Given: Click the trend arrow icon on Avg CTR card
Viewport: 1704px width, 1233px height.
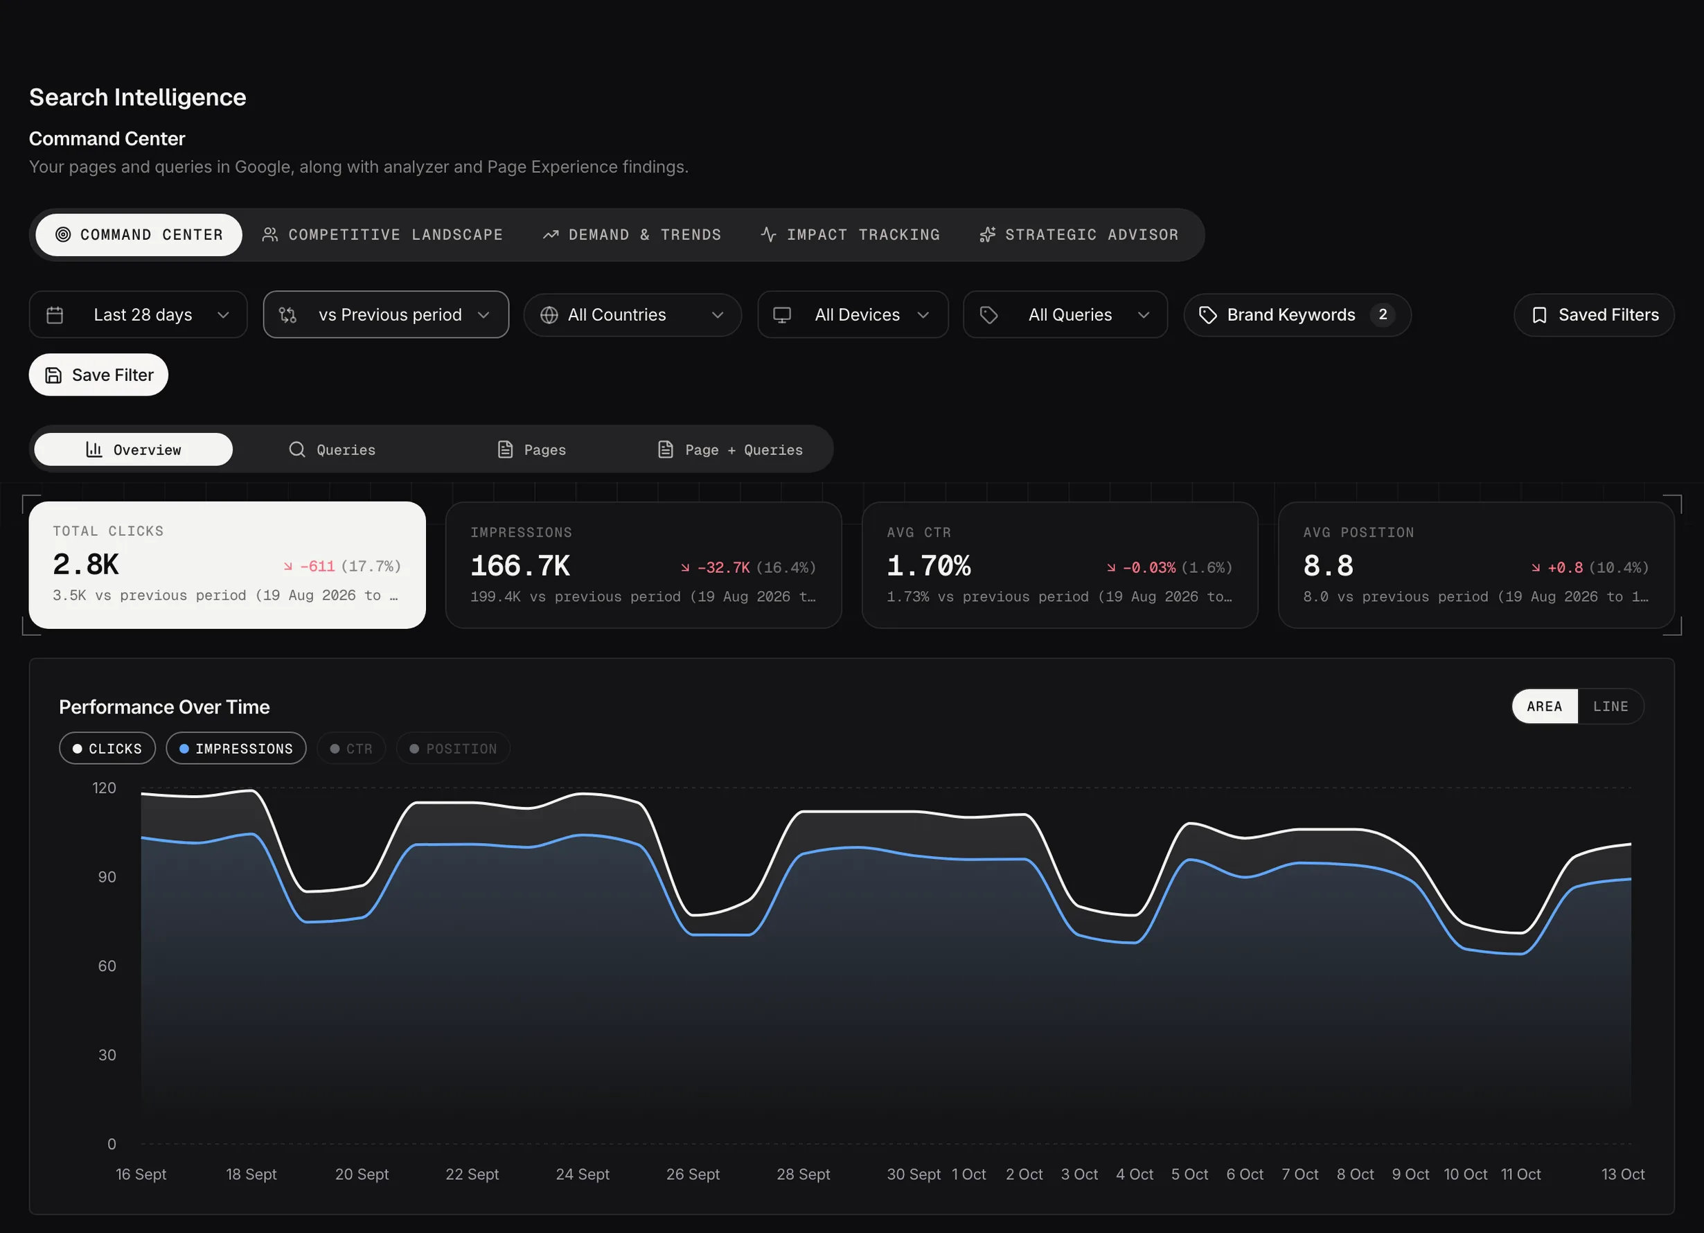Looking at the screenshot, I should point(1111,568).
